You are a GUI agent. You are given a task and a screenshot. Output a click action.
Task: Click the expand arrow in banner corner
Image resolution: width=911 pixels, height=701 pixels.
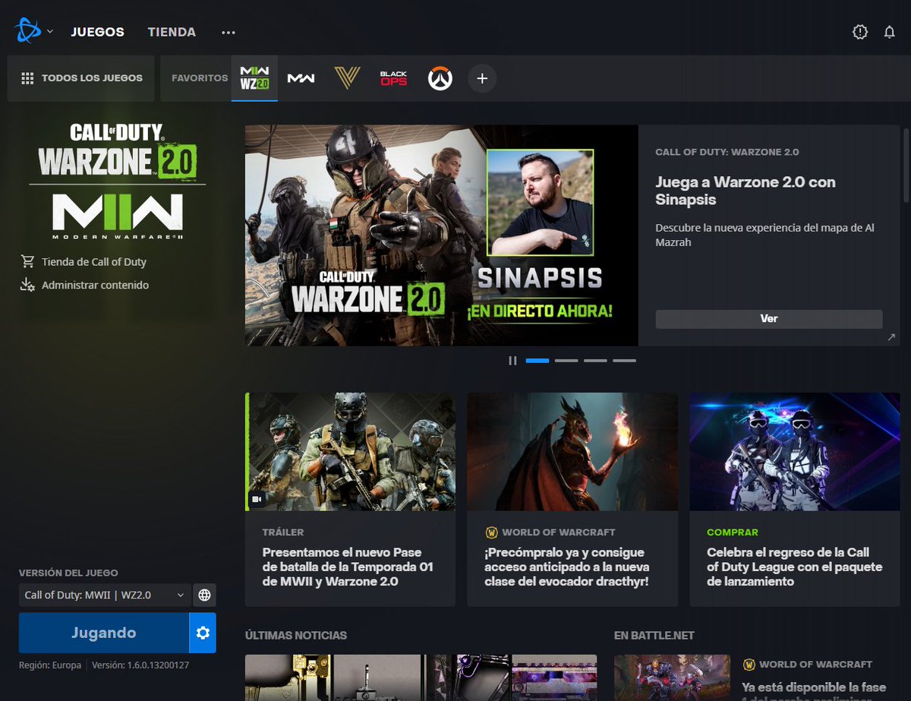click(891, 337)
